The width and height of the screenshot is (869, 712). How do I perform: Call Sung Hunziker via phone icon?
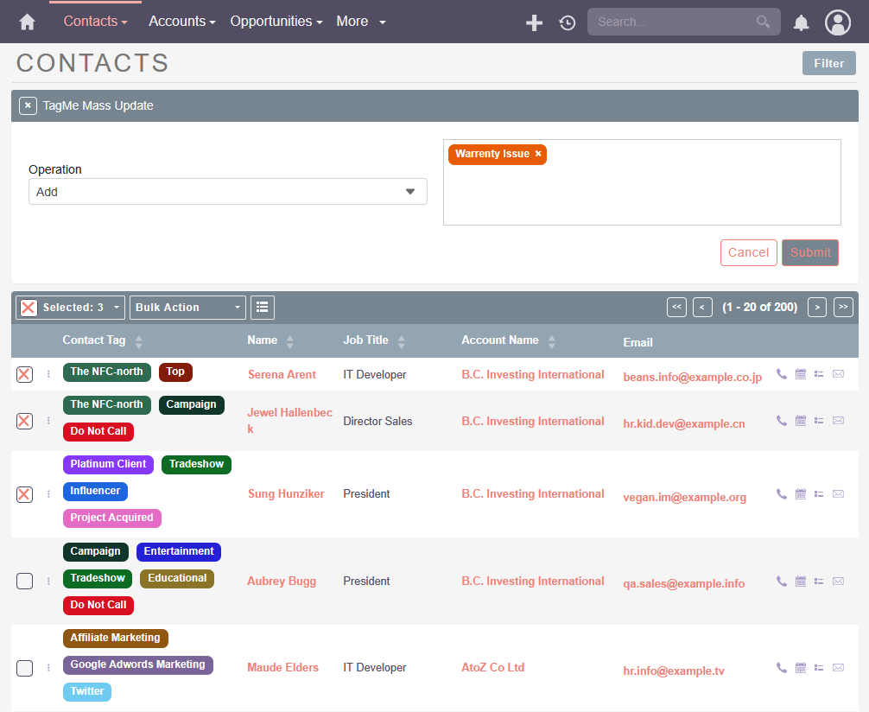pos(782,493)
